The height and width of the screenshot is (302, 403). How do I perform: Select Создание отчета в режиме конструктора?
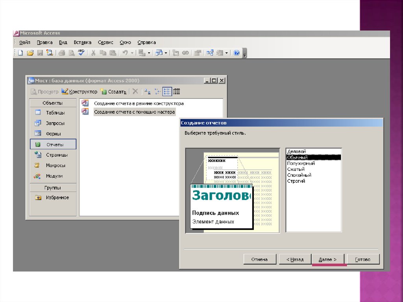click(139, 104)
